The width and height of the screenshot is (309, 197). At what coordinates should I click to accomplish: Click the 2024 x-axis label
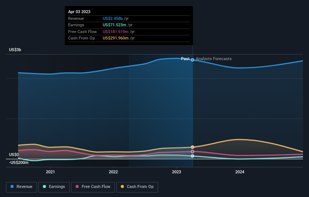click(240, 172)
